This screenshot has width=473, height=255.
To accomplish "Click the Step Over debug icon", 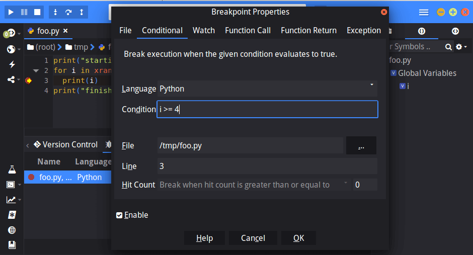I will point(68,12).
